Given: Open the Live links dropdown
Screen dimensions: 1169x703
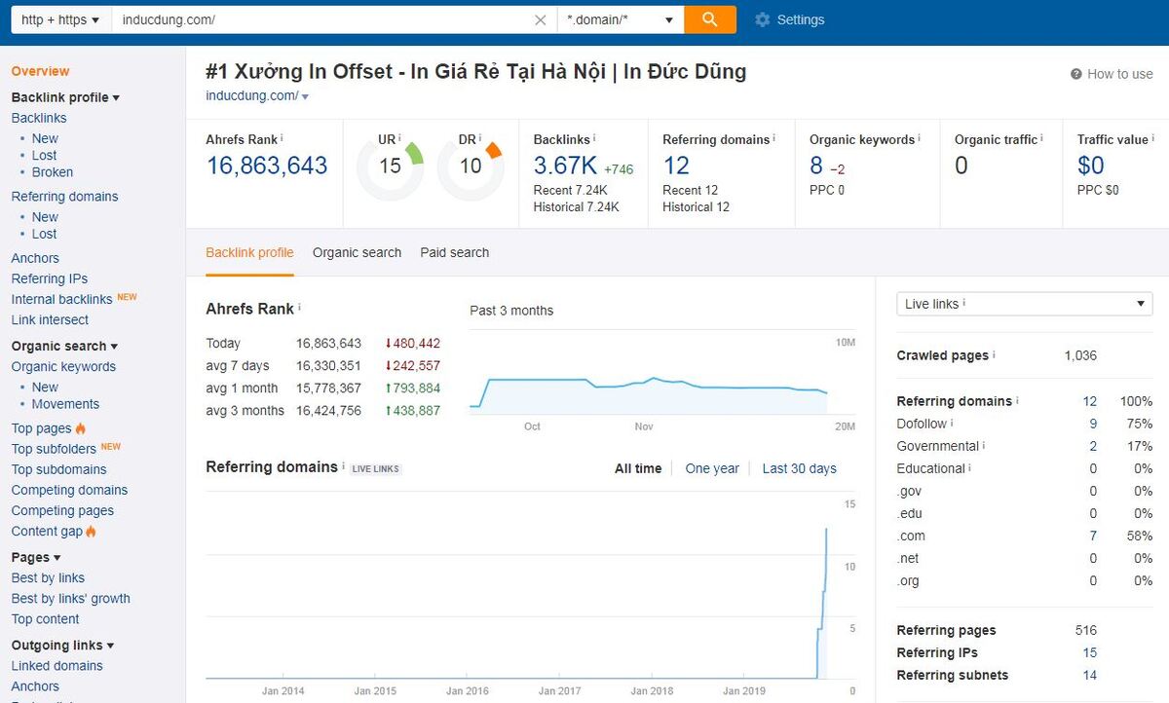Looking at the screenshot, I should click(x=1024, y=304).
